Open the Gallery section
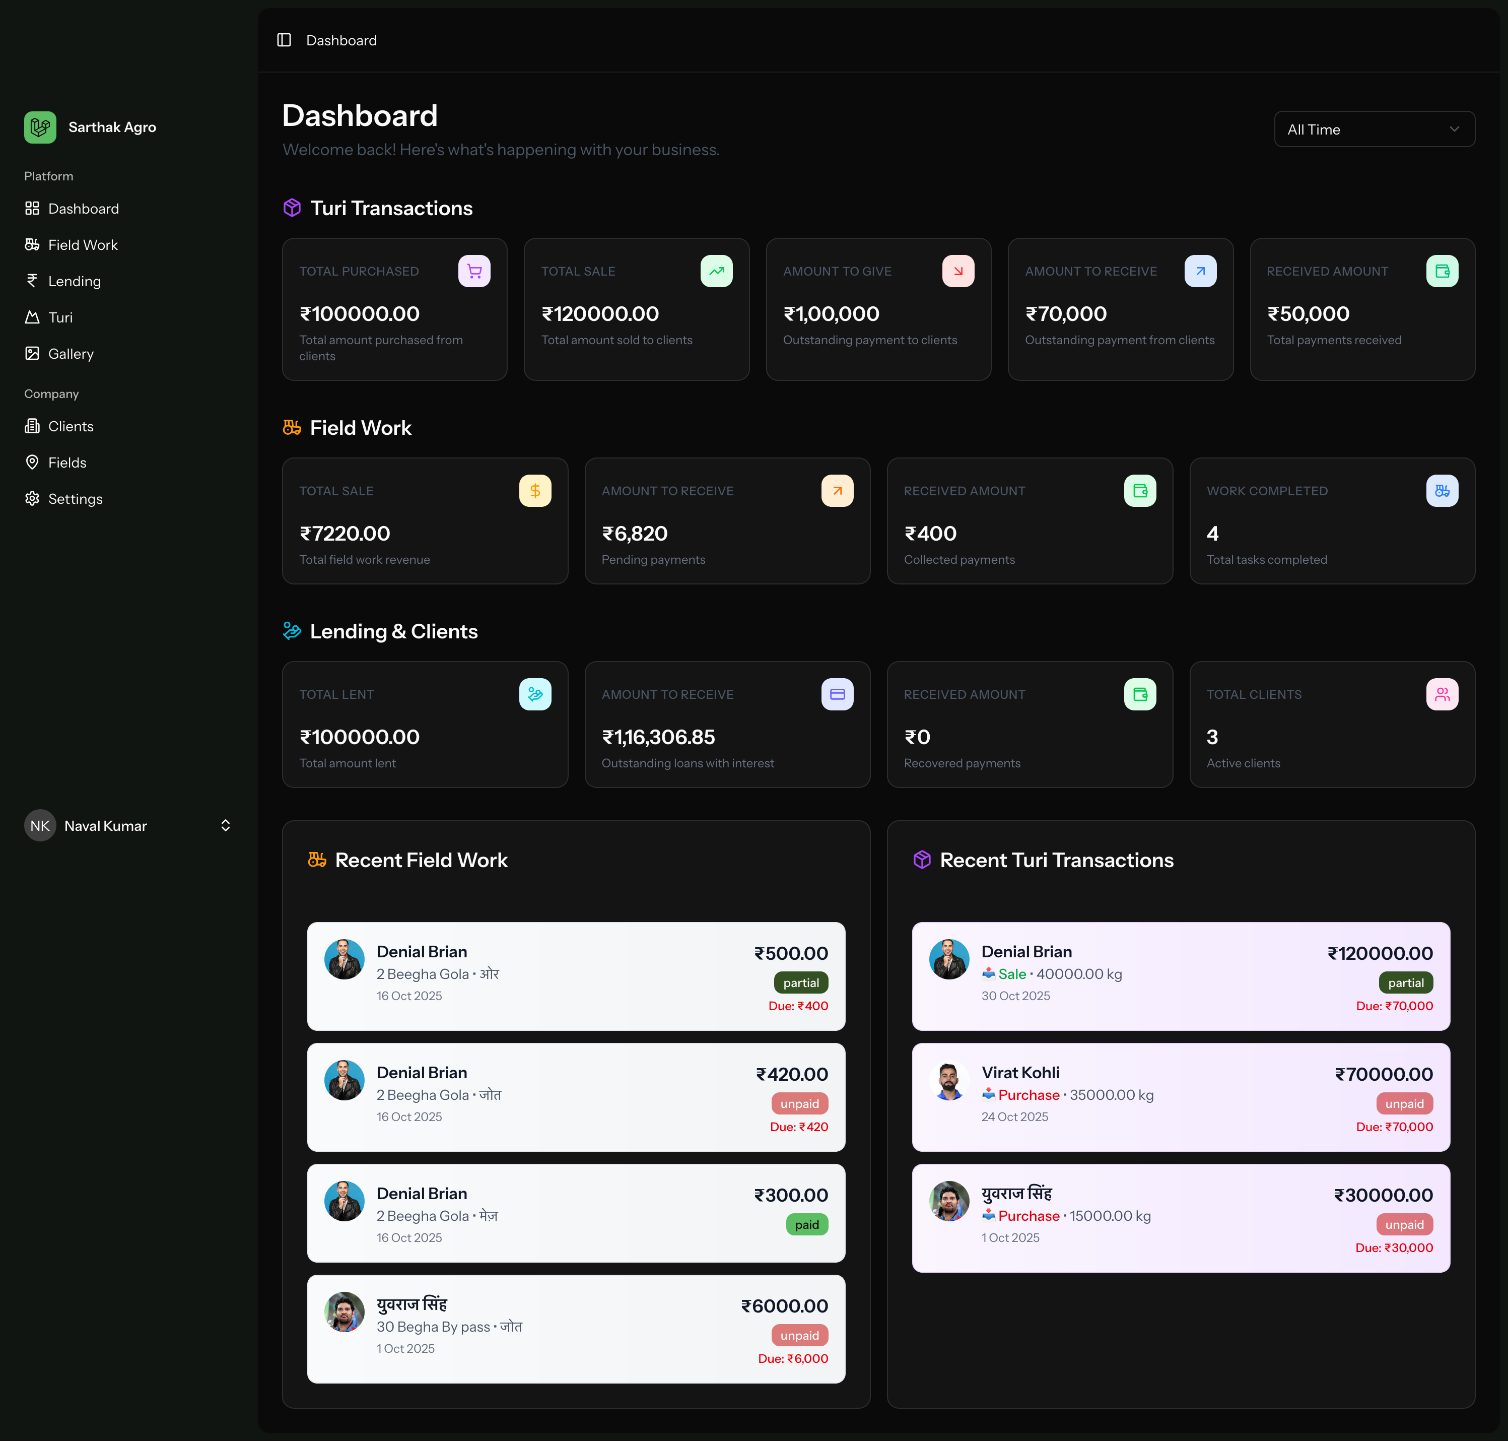This screenshot has height=1442, width=1508. [71, 354]
